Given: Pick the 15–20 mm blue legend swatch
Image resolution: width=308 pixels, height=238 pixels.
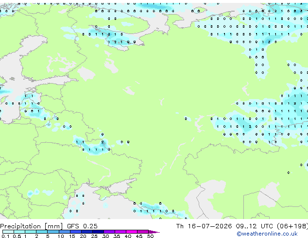Looking at the screenshot, I should pos(76,232).
